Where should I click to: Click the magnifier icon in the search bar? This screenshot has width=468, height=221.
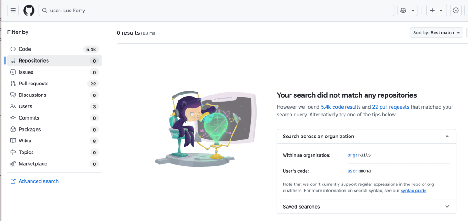tap(45, 11)
